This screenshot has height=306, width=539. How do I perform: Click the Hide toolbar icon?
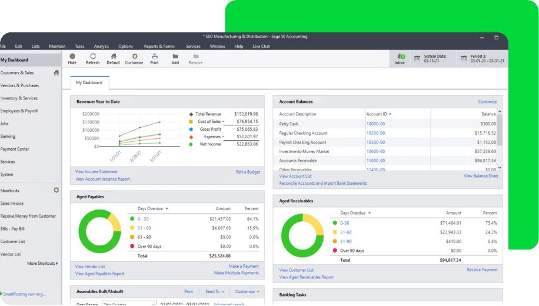[72, 56]
